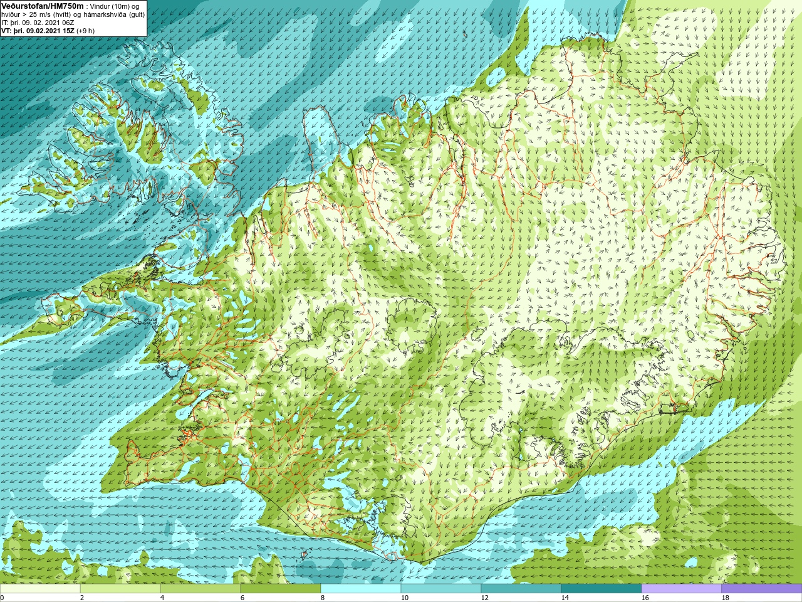Click the 'hviður > 25 m/s (hvítt)' header line
Viewport: 802px width, 602px height.
[x=73, y=14]
